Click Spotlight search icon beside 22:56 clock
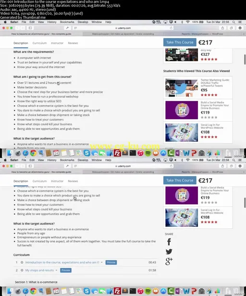 pos(234,22)
